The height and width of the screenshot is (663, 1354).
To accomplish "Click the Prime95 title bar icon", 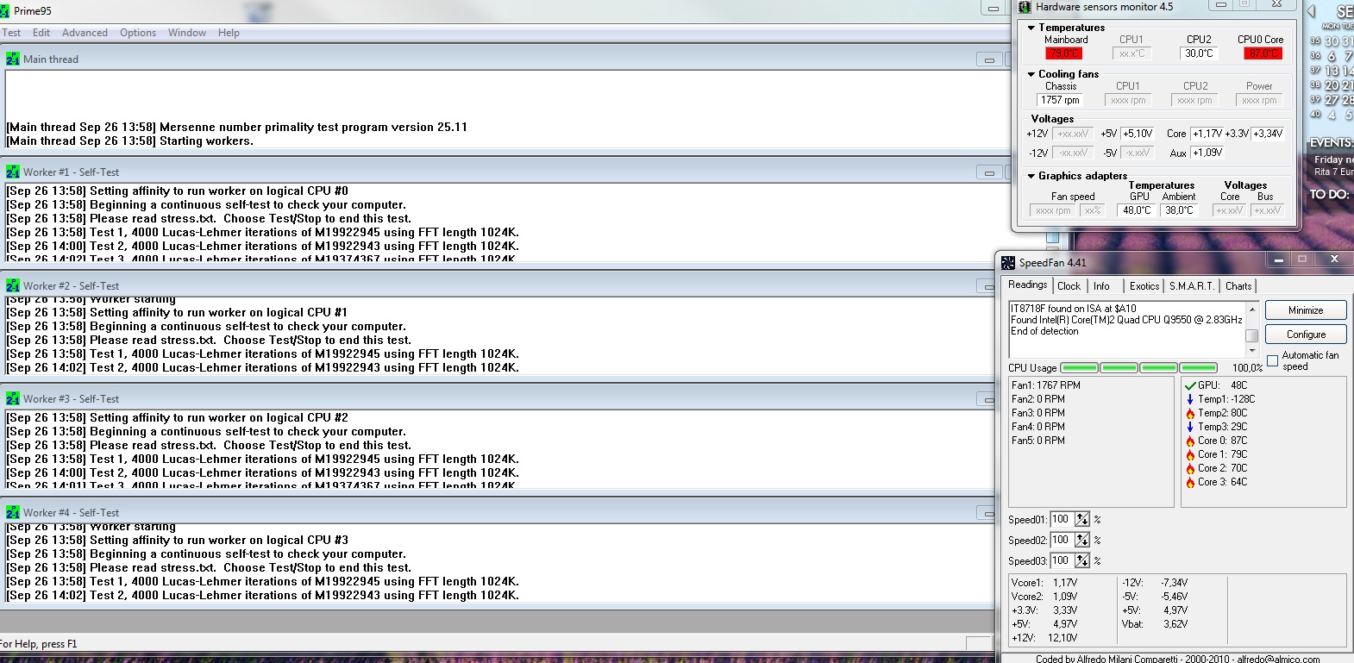I will click(x=4, y=11).
